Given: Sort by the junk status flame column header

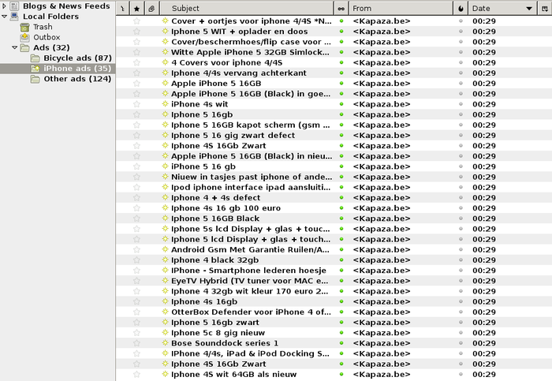Looking at the screenshot, I should (461, 9).
